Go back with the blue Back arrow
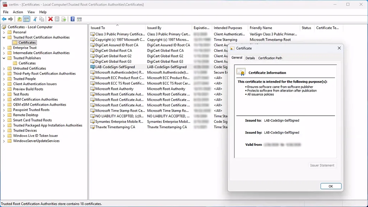The image size is (368, 207). click(4, 19)
